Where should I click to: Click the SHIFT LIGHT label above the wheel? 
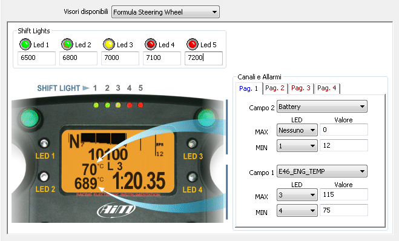point(59,88)
